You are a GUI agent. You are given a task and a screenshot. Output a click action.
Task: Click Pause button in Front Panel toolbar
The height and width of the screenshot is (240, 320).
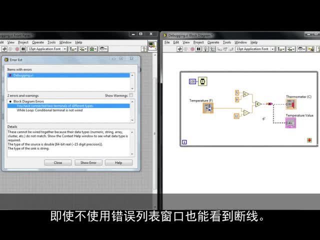[23, 49]
